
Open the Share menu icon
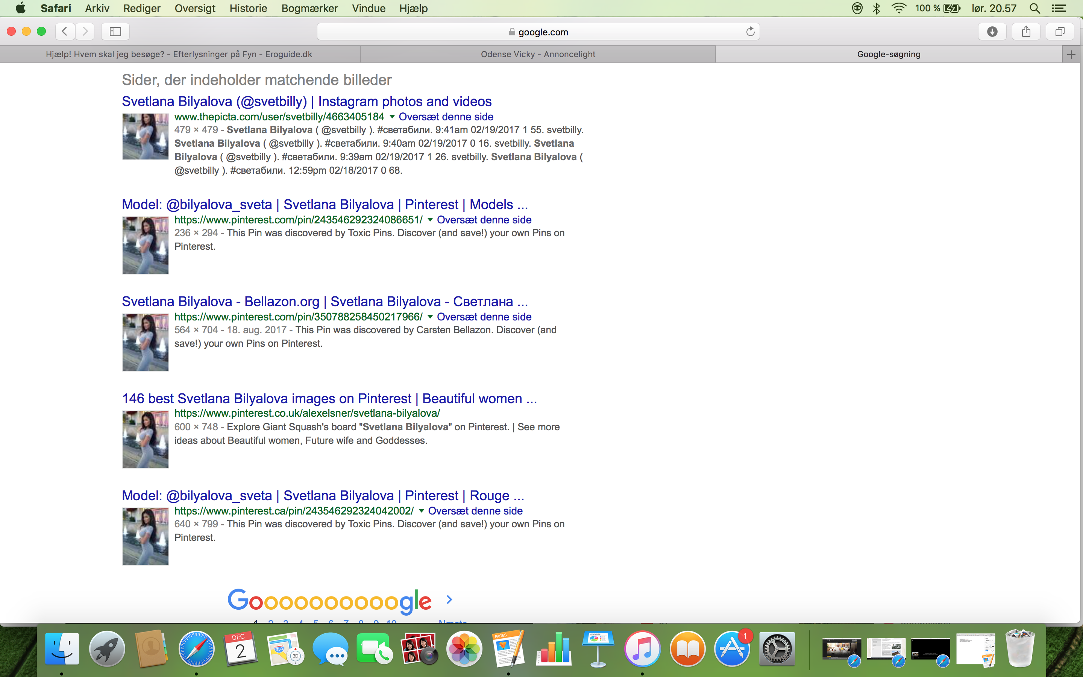pos(1026,31)
